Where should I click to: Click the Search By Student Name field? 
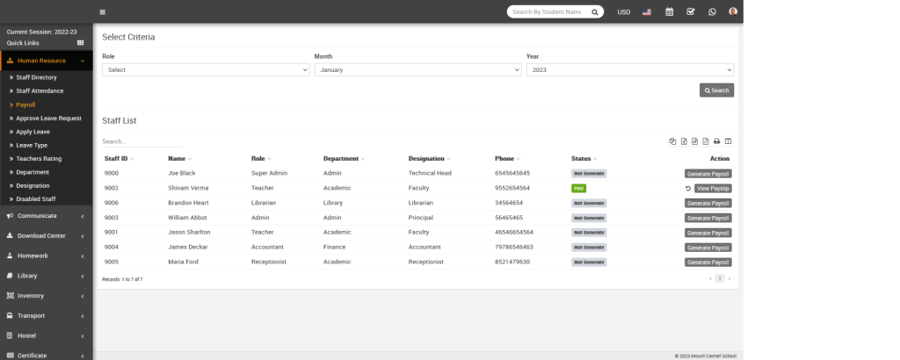547,12
